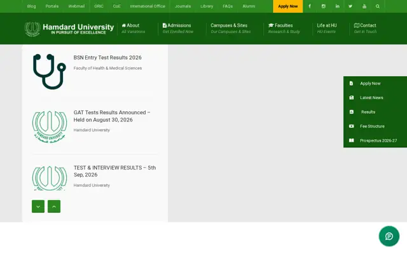Open BSN Entry Test Results 2026
The image size is (407, 254).
[x=107, y=58]
